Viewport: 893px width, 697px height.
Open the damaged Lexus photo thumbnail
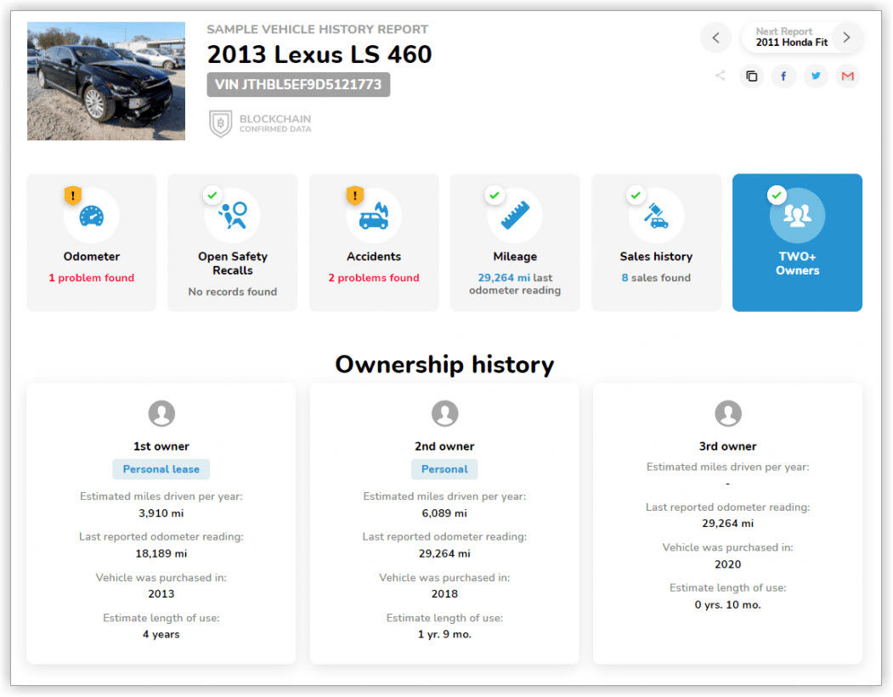tap(106, 81)
